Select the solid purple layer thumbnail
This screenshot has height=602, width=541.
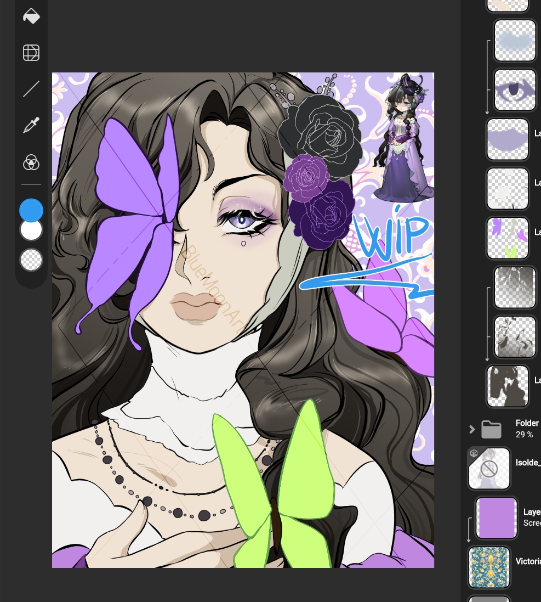pyautogui.click(x=497, y=518)
